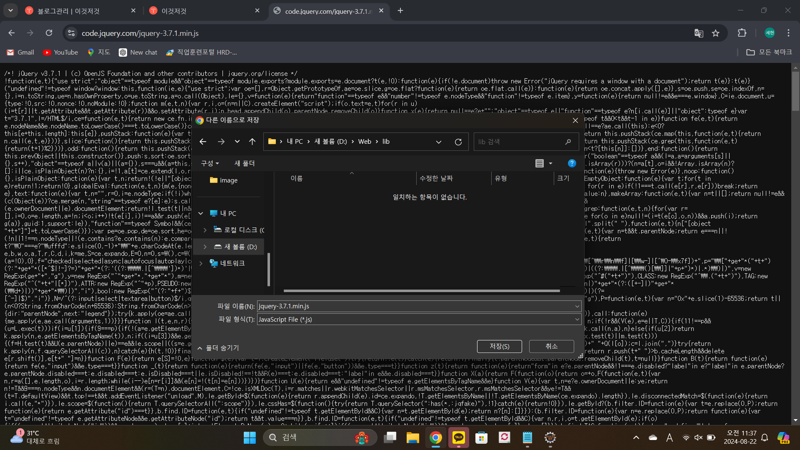This screenshot has height=450, width=800.
Task: Click Back arrow in Save As dialog
Action: tap(203, 142)
